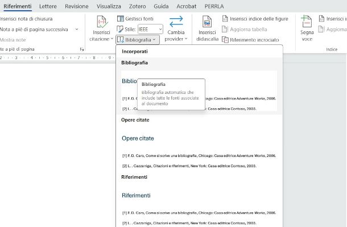Open the Guida tab
The width and height of the screenshot is (347, 227).
point(161,6)
